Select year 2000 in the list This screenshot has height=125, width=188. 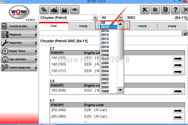point(109,87)
